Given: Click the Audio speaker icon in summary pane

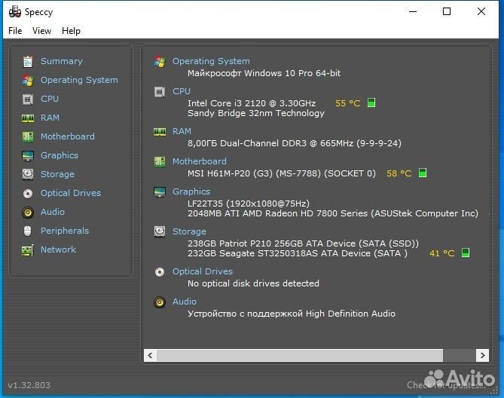Looking at the screenshot, I should [160, 302].
